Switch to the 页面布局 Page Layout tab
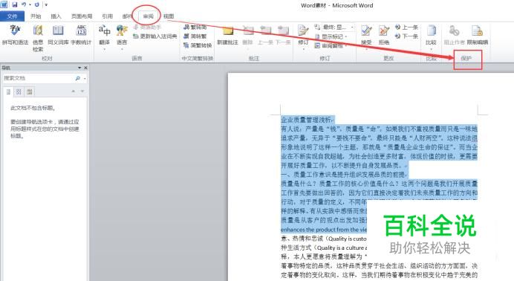 tap(82, 16)
